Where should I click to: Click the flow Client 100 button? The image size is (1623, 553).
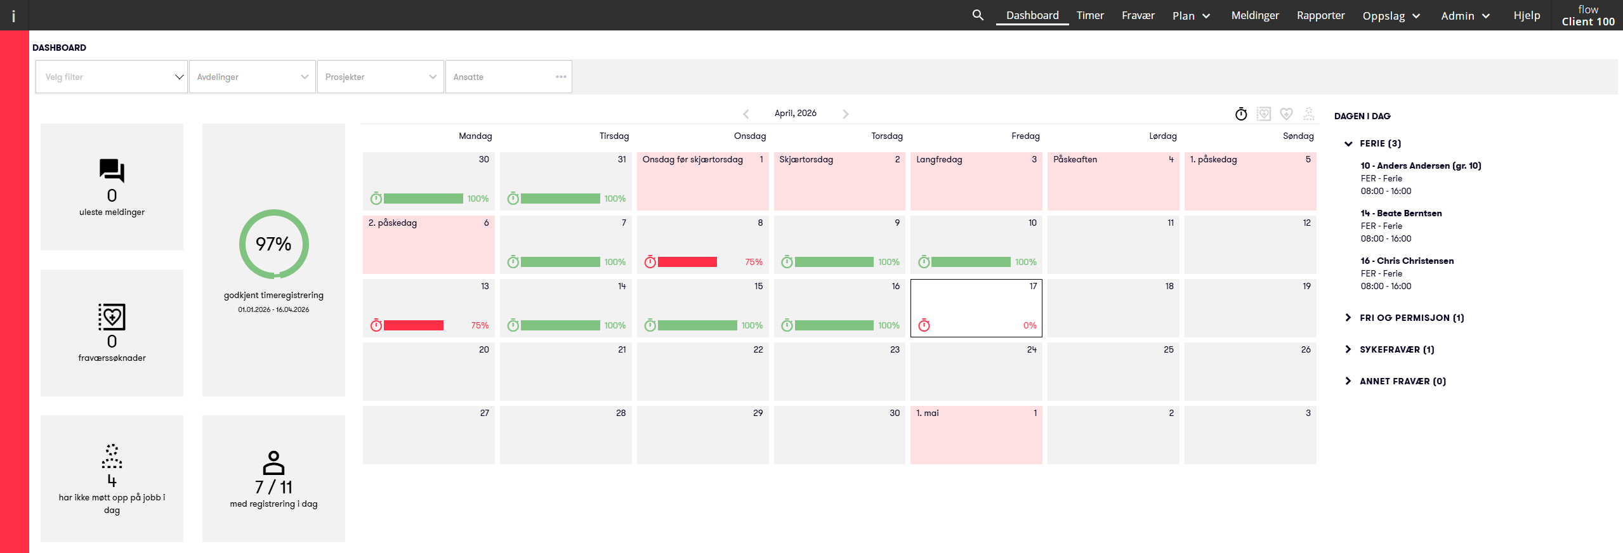tap(1587, 15)
